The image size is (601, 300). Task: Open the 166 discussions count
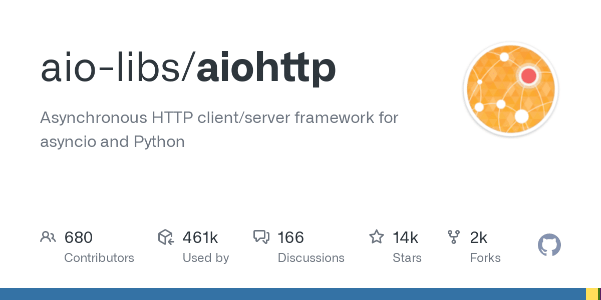point(291,237)
